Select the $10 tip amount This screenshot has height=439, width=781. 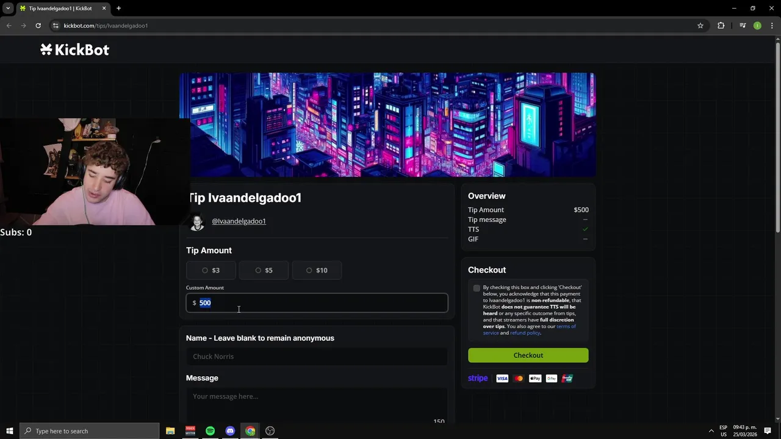coord(317,270)
